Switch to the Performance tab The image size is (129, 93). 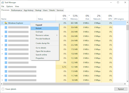[x=17, y=10]
